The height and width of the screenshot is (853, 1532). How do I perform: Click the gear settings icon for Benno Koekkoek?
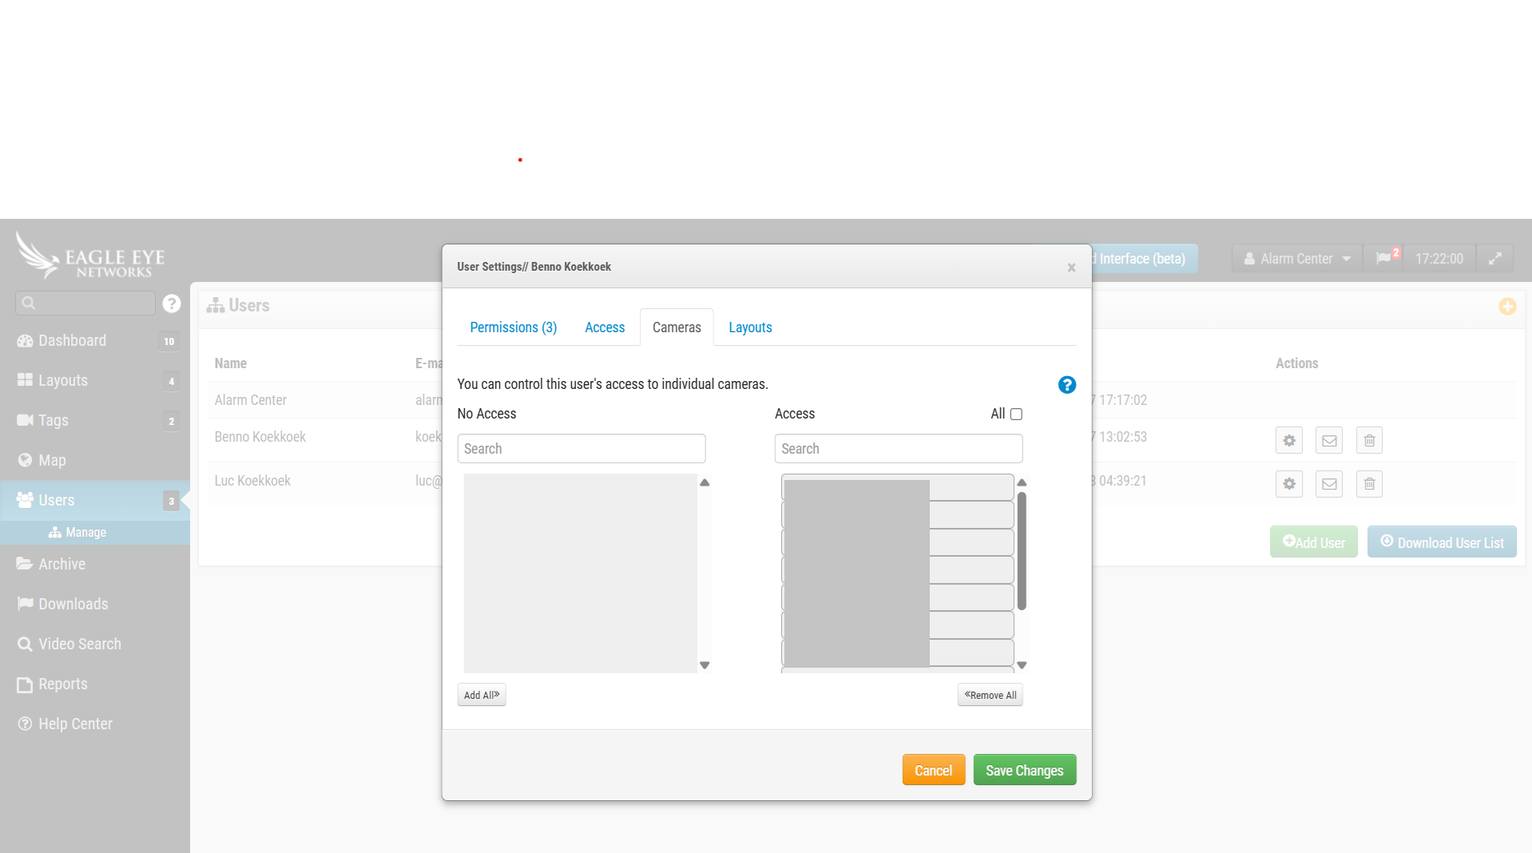point(1288,440)
